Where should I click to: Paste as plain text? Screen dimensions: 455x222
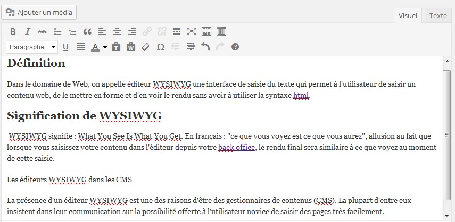click(116, 47)
